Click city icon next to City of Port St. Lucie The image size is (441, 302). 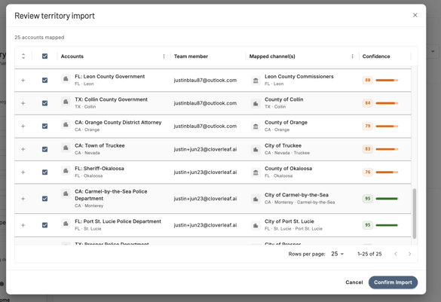(x=256, y=225)
